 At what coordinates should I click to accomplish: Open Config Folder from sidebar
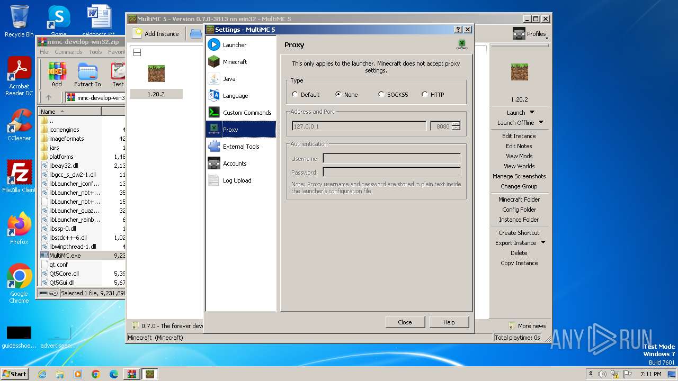tap(519, 210)
